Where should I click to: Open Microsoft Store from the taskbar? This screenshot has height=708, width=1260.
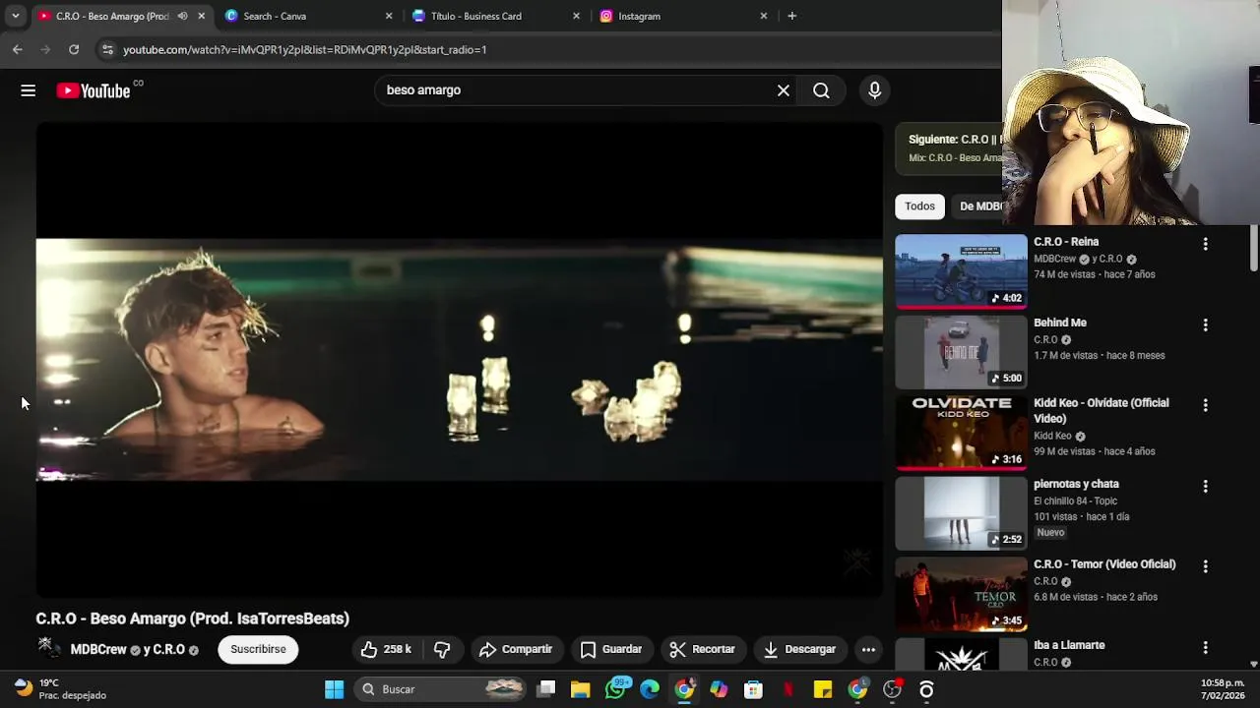click(x=753, y=689)
